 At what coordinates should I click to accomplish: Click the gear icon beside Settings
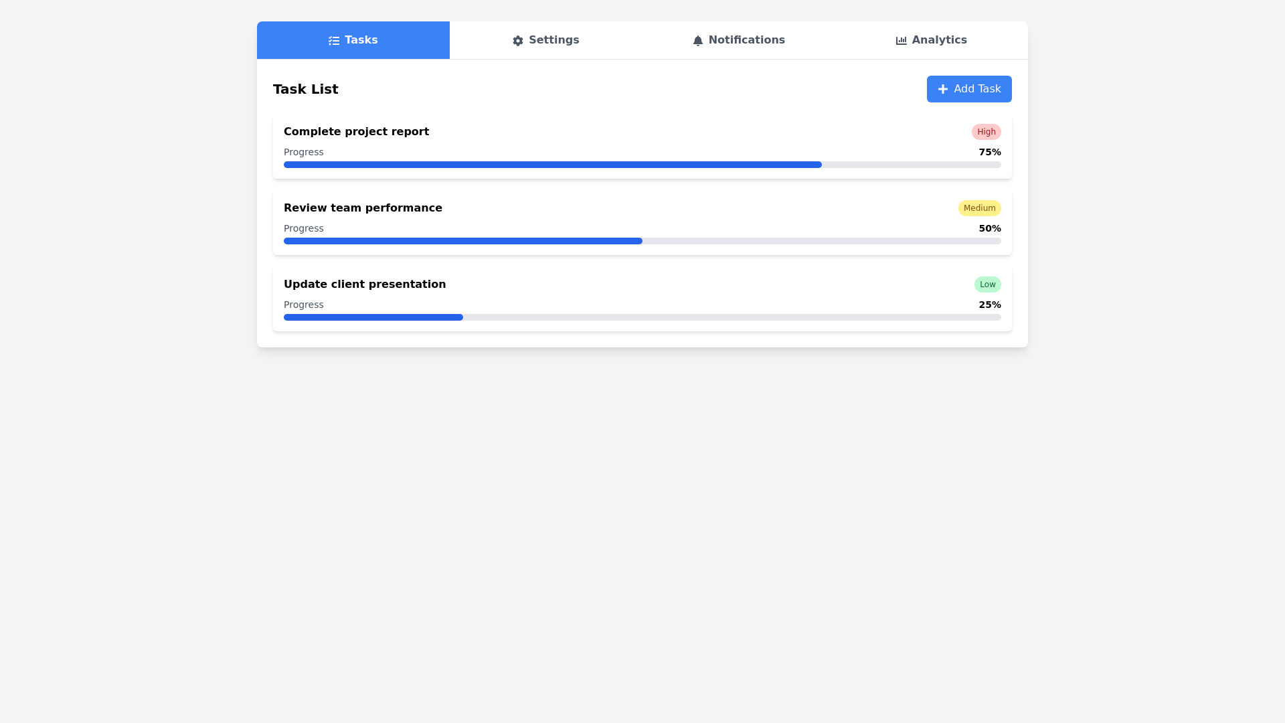pos(518,41)
